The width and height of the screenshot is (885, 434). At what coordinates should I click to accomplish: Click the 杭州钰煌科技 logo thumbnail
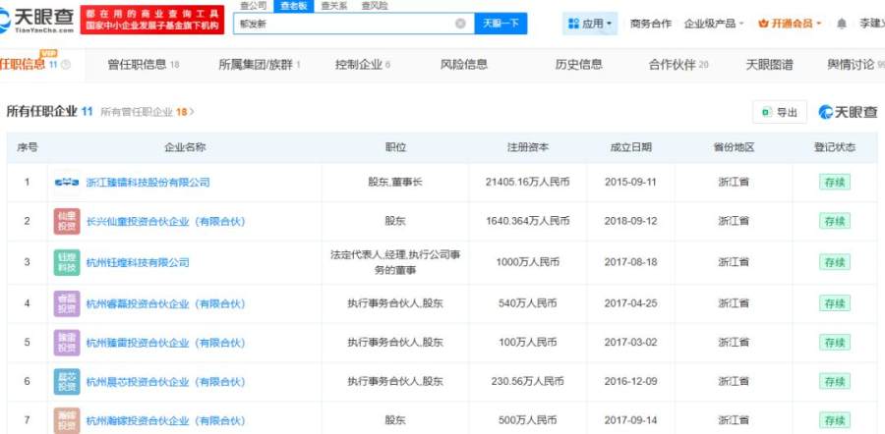(67, 262)
